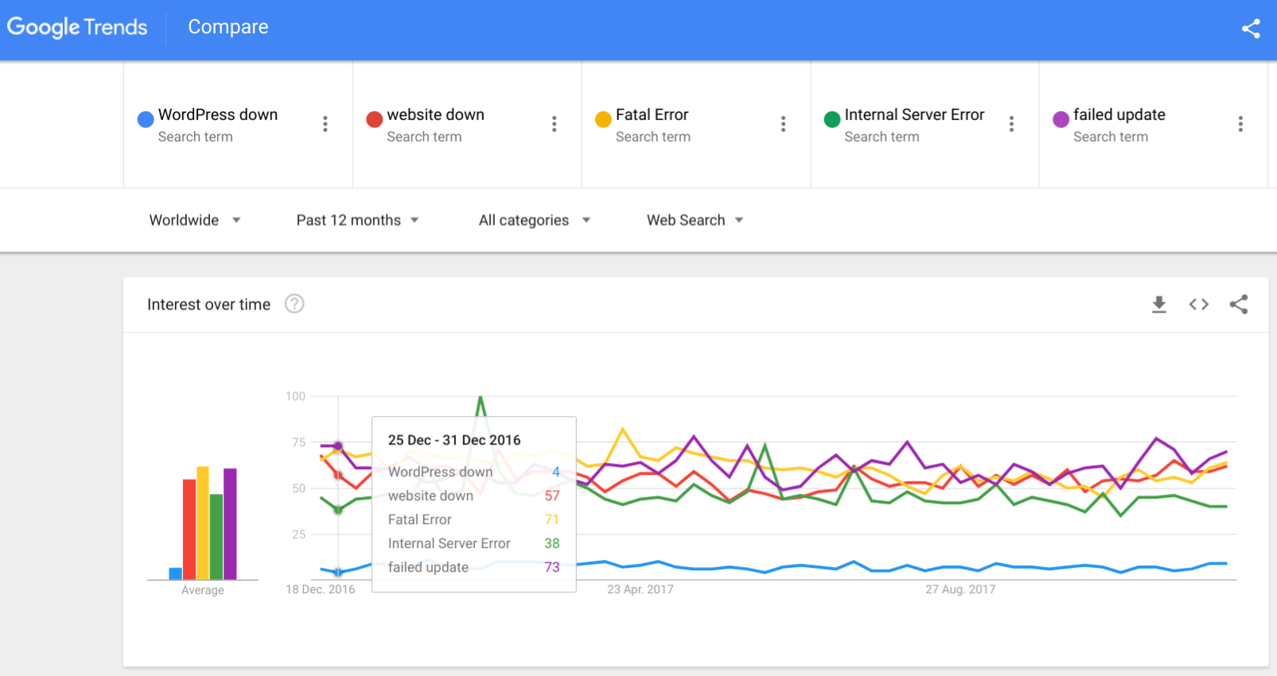Click the share icon in the blue header
Screen dimensions: 1277x676
pyautogui.click(x=1251, y=29)
